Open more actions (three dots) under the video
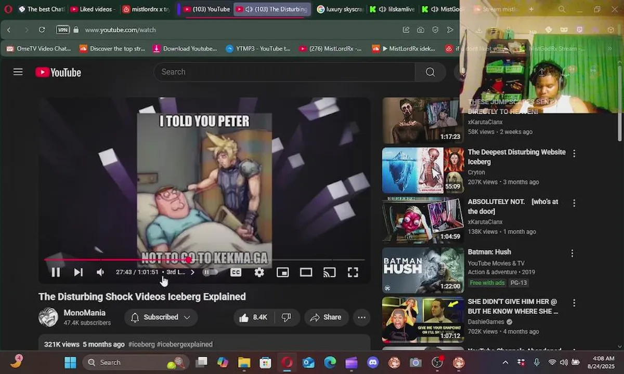Image resolution: width=624 pixels, height=374 pixels. [x=361, y=317]
